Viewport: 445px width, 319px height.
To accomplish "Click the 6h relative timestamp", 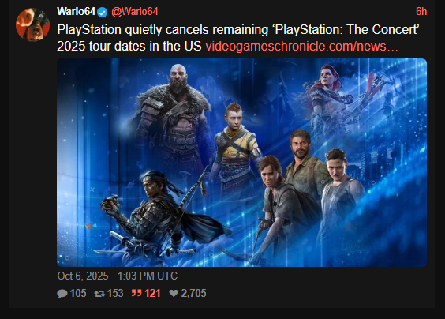I will (x=421, y=12).
